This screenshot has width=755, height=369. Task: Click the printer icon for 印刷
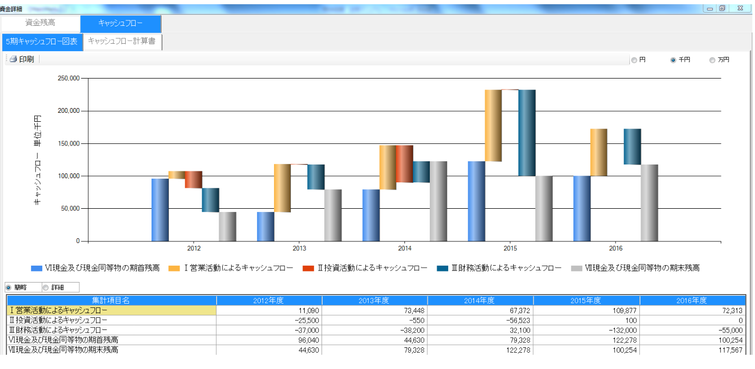(x=13, y=59)
